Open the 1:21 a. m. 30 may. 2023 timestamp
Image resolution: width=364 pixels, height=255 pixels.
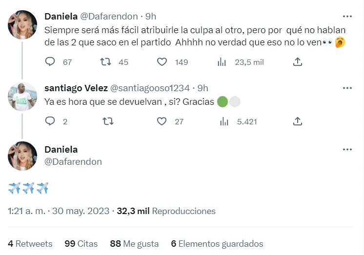59,212
